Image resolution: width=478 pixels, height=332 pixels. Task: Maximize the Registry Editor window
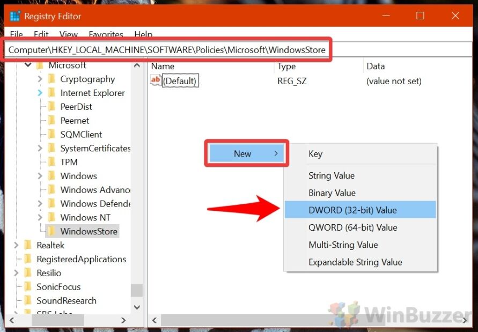tap(421, 16)
